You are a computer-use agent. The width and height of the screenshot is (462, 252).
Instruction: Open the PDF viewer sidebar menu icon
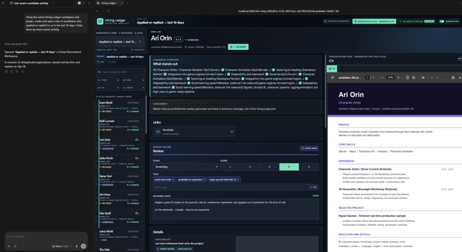tap(332, 77)
